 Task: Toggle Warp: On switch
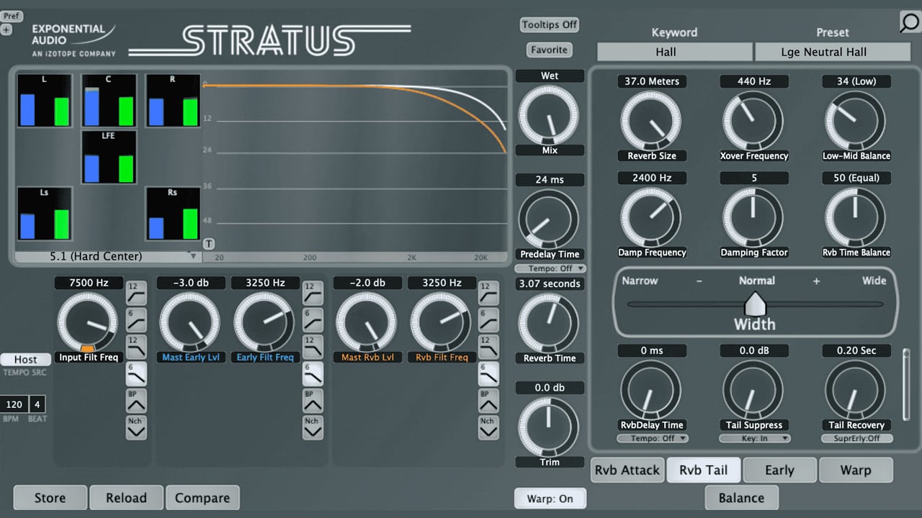click(x=550, y=499)
